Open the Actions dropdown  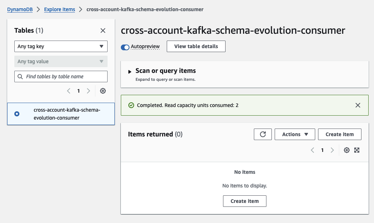tap(295, 134)
